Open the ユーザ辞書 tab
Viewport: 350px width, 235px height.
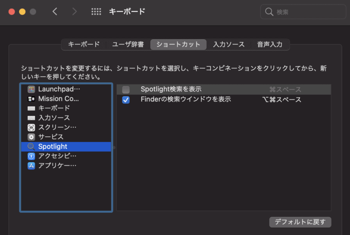(x=128, y=44)
